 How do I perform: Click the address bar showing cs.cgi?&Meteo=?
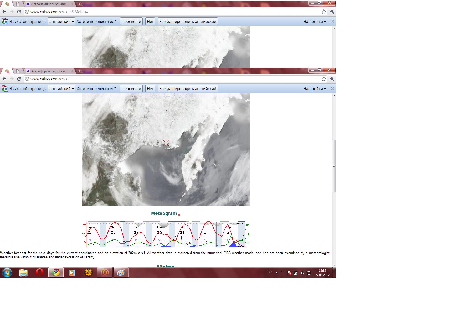(x=173, y=12)
